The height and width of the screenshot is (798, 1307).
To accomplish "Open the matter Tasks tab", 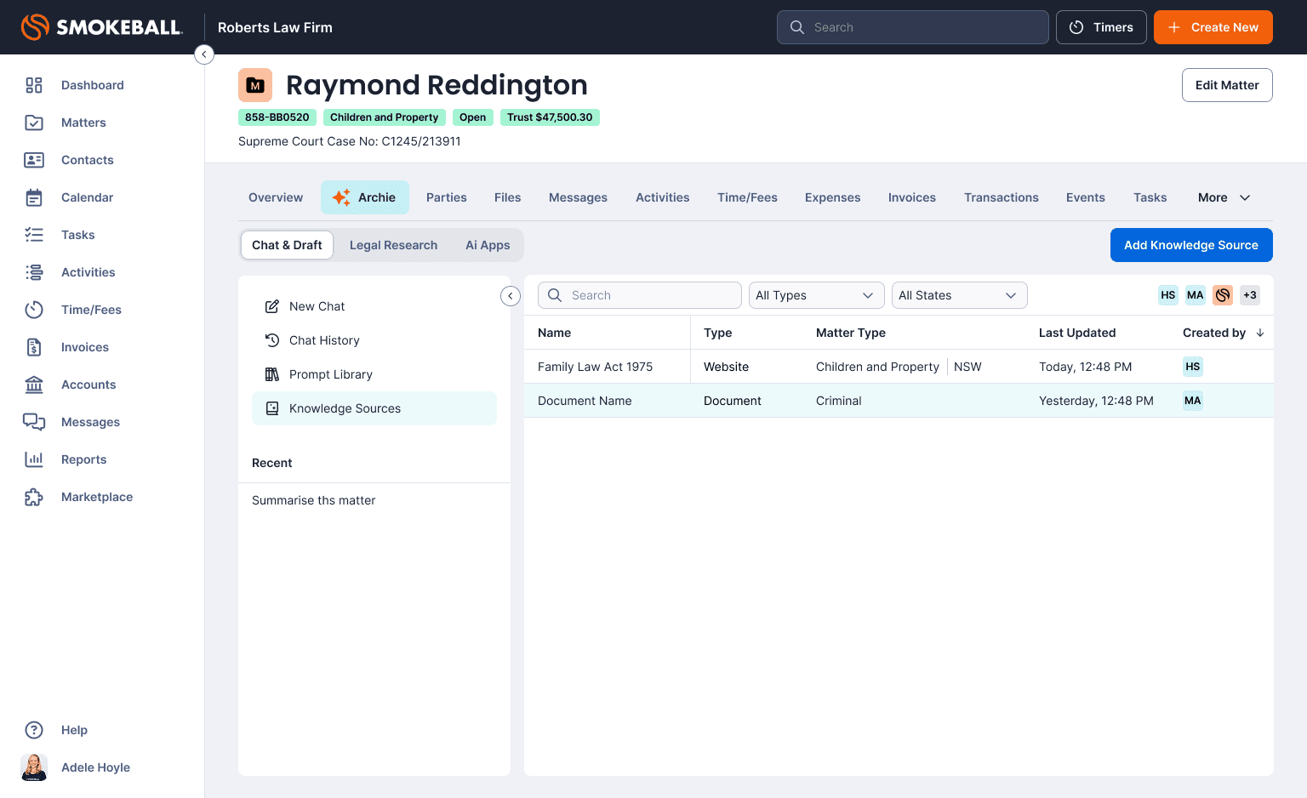I will (x=1150, y=197).
